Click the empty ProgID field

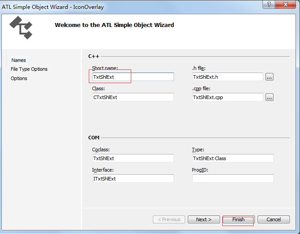coord(232,179)
